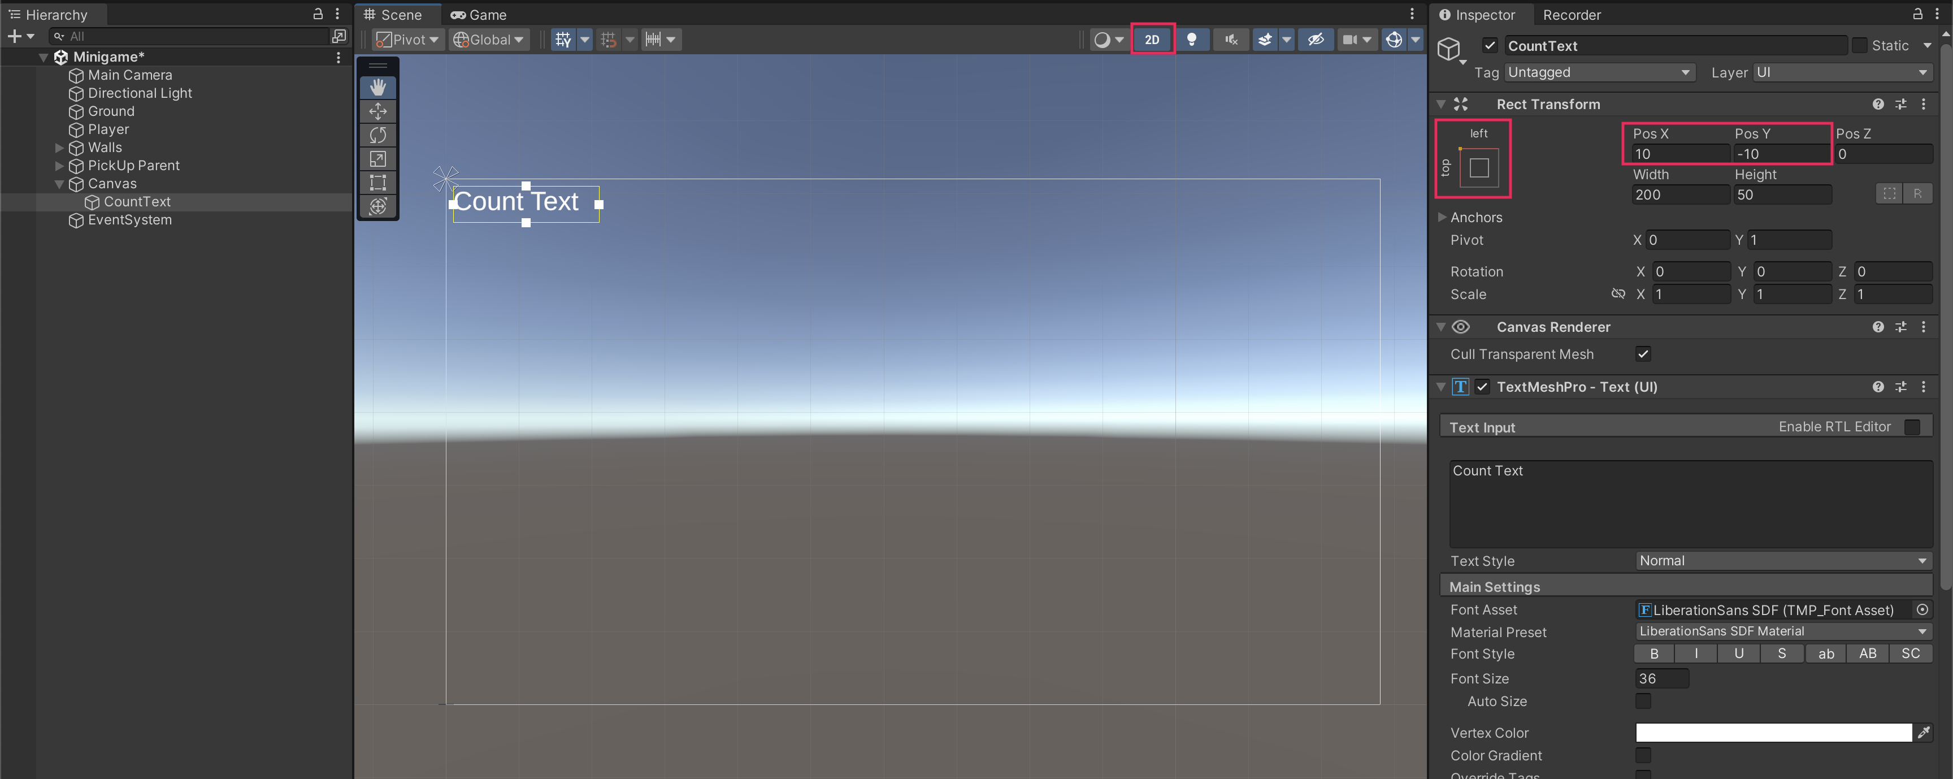Open the Tag Untagged dropdown
This screenshot has height=779, width=1953.
pyautogui.click(x=1598, y=73)
